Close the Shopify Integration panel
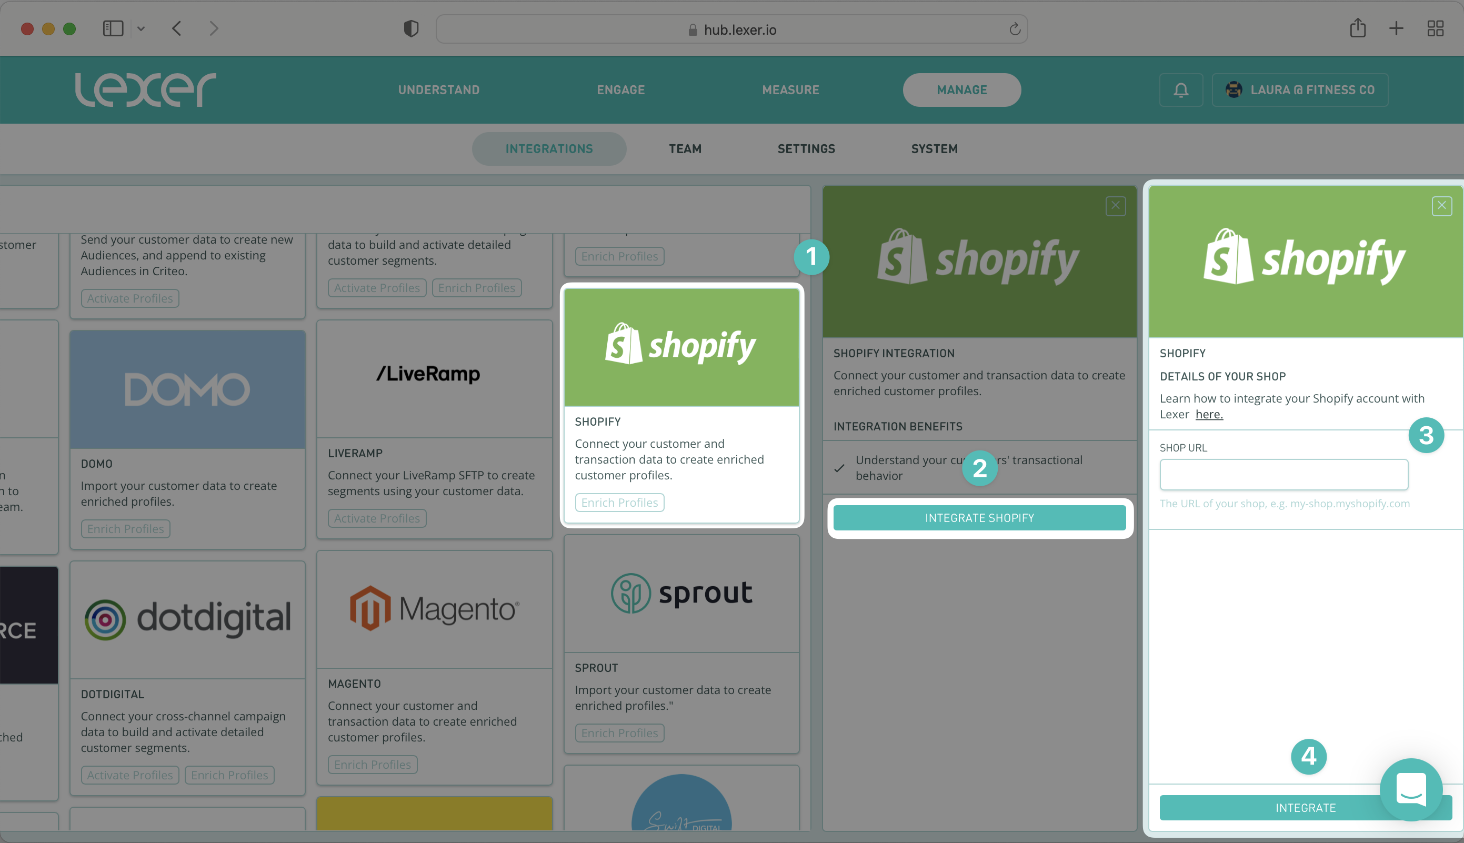The height and width of the screenshot is (843, 1464). point(1115,206)
